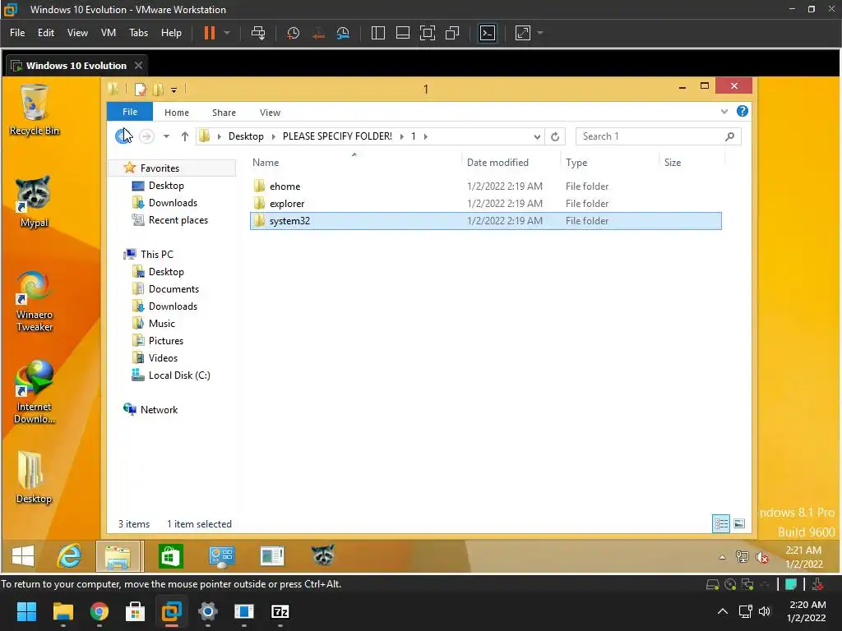Open Pictures under This PC
This screenshot has width=842, height=631.
(165, 341)
